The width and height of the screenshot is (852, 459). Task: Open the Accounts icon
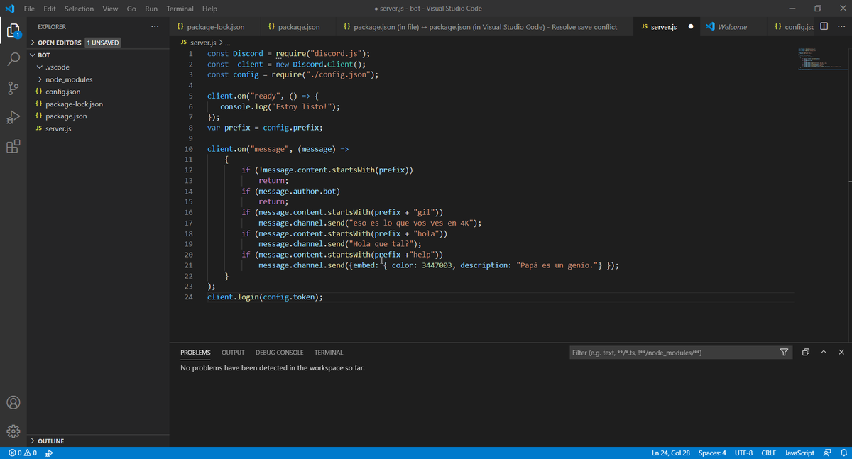coord(13,402)
